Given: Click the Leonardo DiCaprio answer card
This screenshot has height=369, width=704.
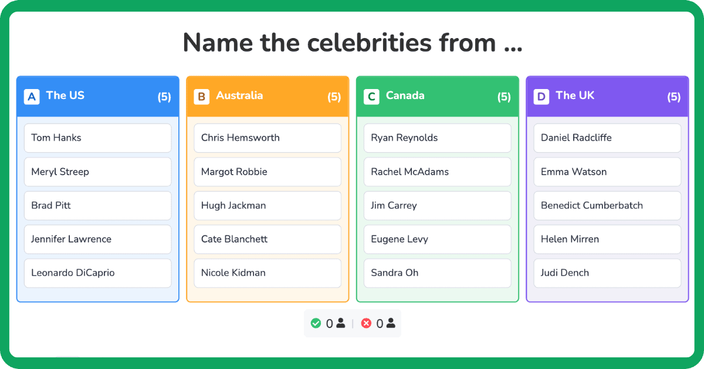Looking at the screenshot, I should (x=97, y=273).
